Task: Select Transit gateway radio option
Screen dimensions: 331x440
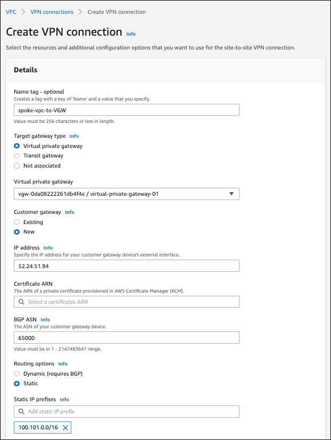Action: [17, 156]
